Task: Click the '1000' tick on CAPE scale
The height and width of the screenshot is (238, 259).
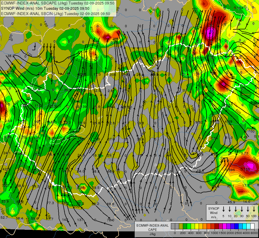Action: (x=215, y=233)
